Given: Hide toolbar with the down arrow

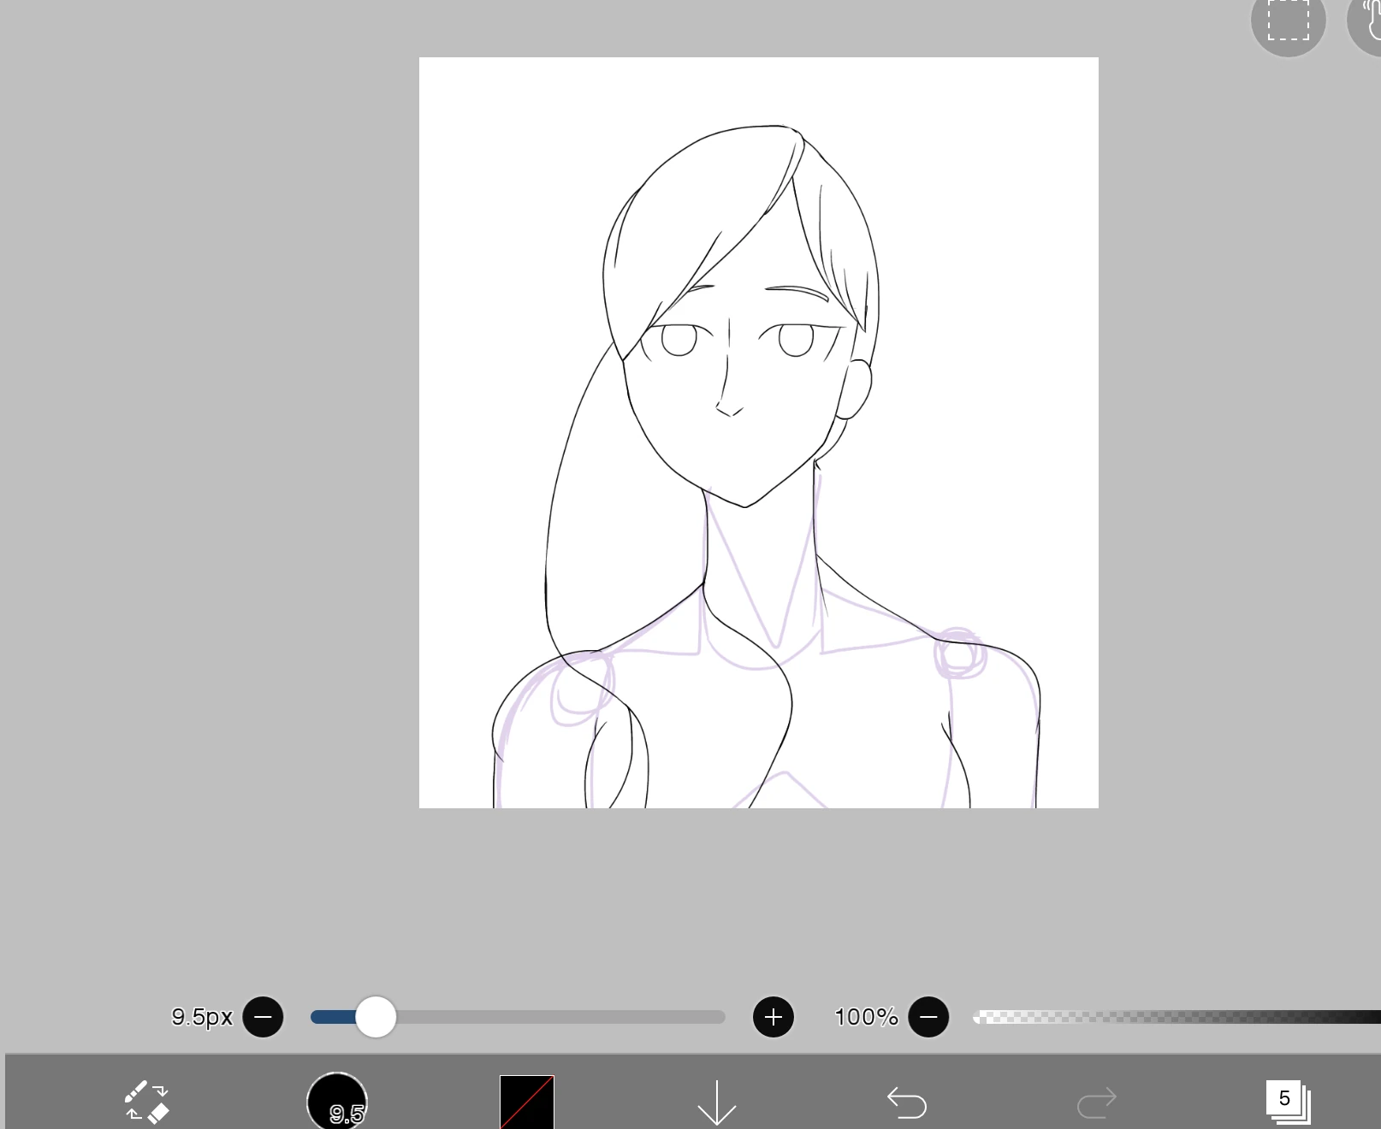Looking at the screenshot, I should pos(716,1102).
